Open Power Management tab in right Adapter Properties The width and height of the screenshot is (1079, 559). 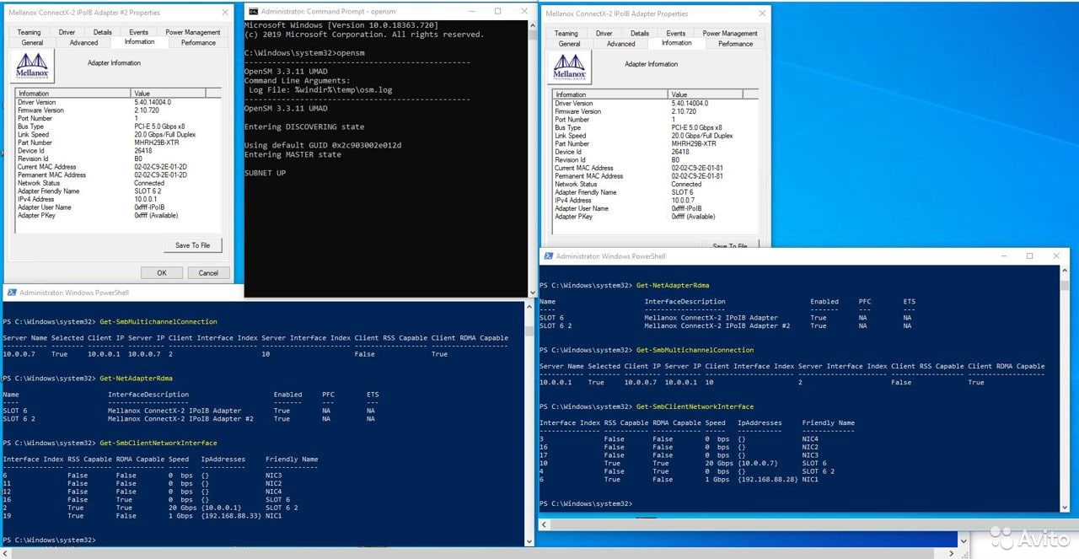pos(730,34)
